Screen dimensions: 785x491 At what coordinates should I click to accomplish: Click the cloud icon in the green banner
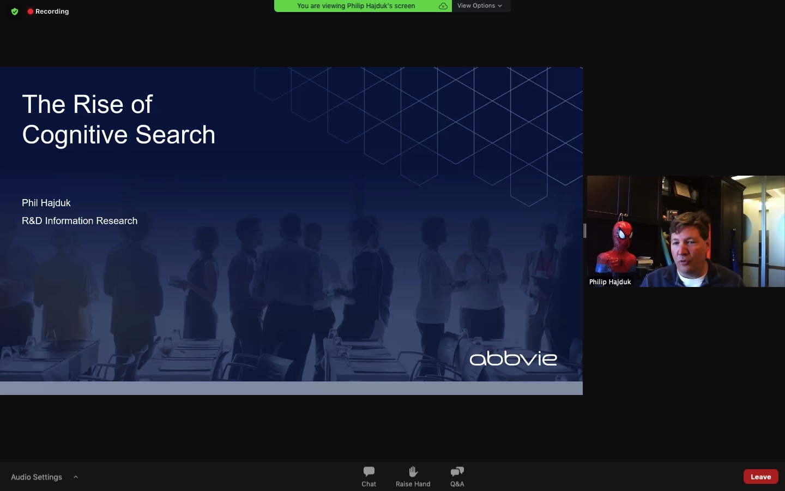443,6
